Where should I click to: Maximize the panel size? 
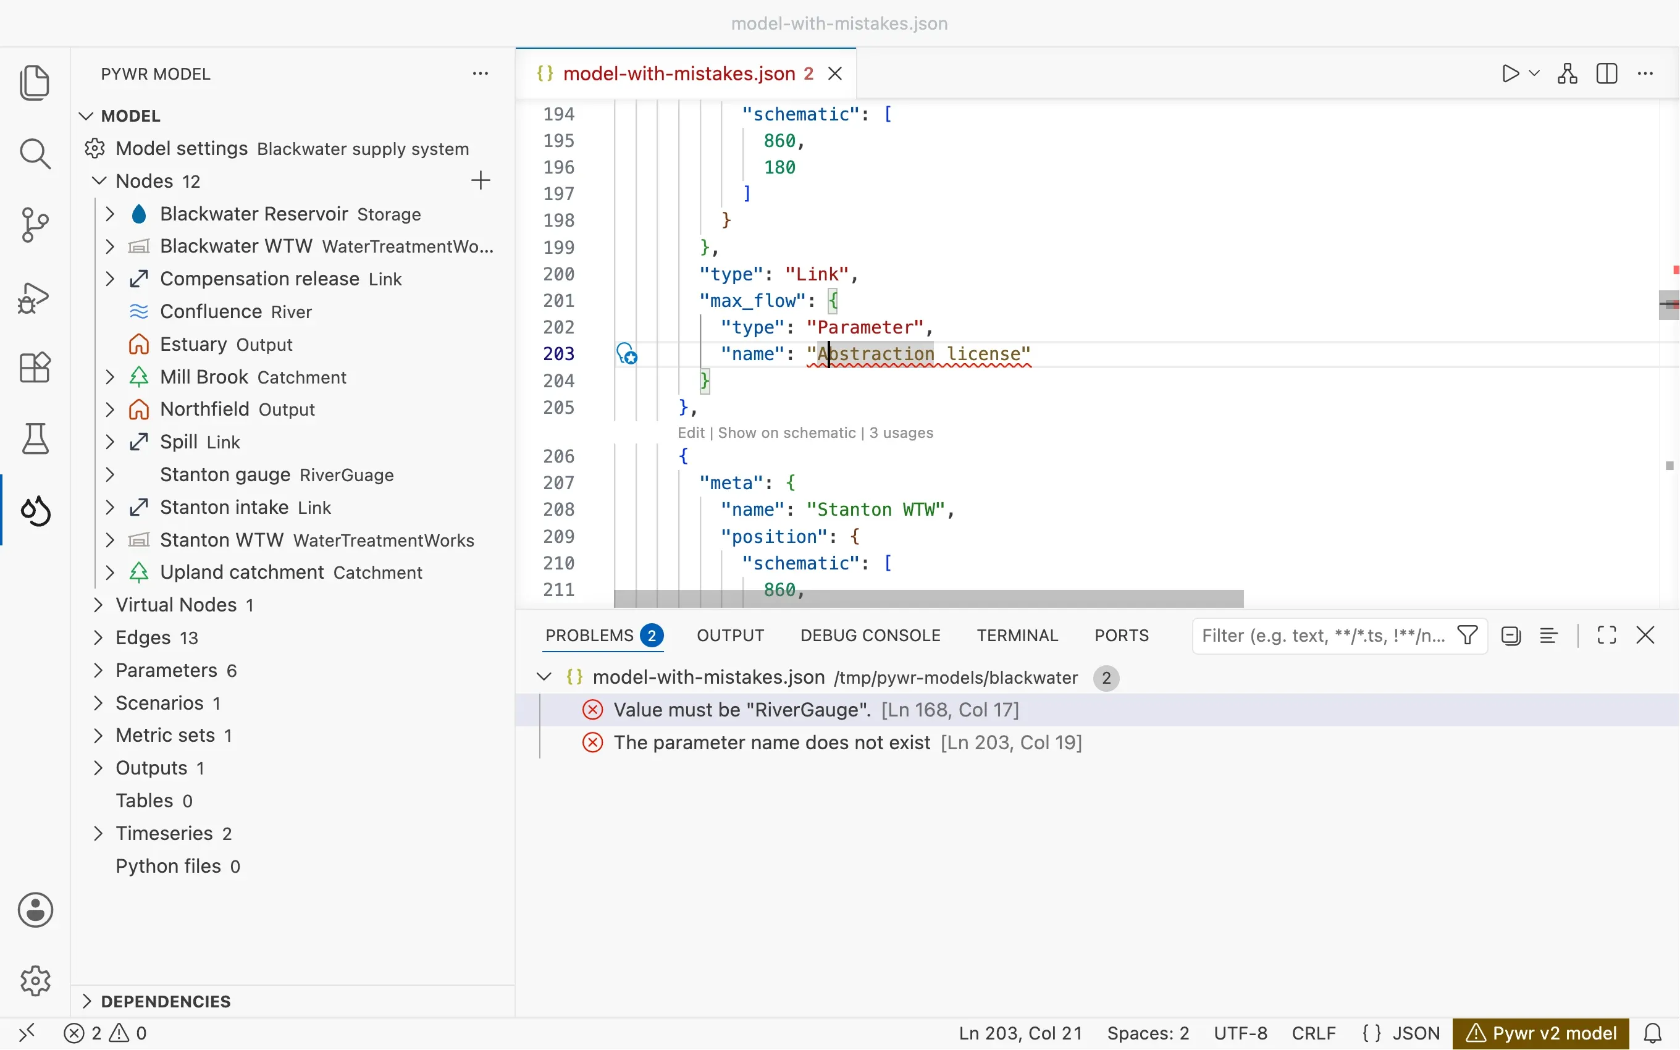coord(1606,636)
